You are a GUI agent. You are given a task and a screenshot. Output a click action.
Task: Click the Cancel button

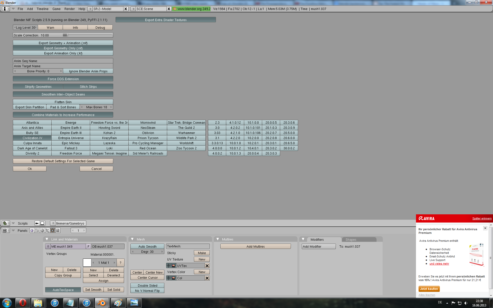(96, 169)
